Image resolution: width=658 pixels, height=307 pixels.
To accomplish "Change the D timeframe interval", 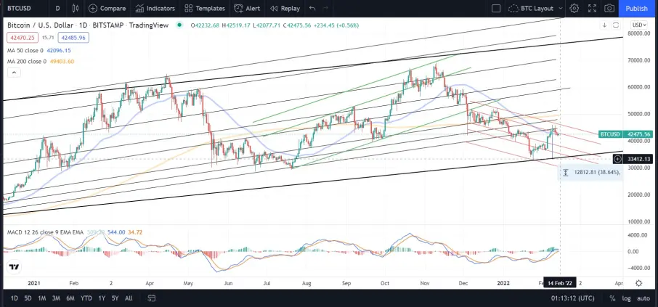I will click(x=57, y=9).
